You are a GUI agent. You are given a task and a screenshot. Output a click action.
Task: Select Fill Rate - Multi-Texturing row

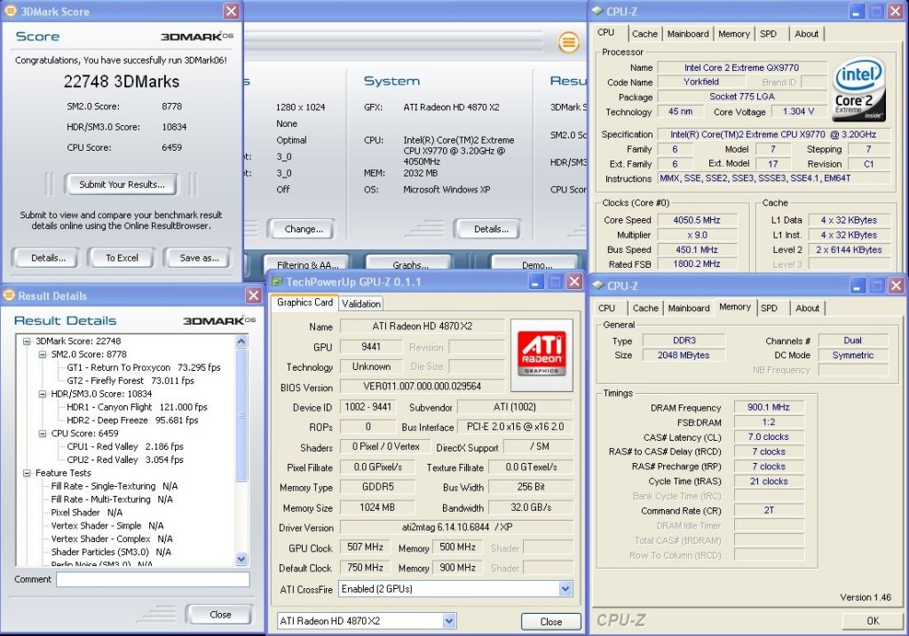coord(112,499)
